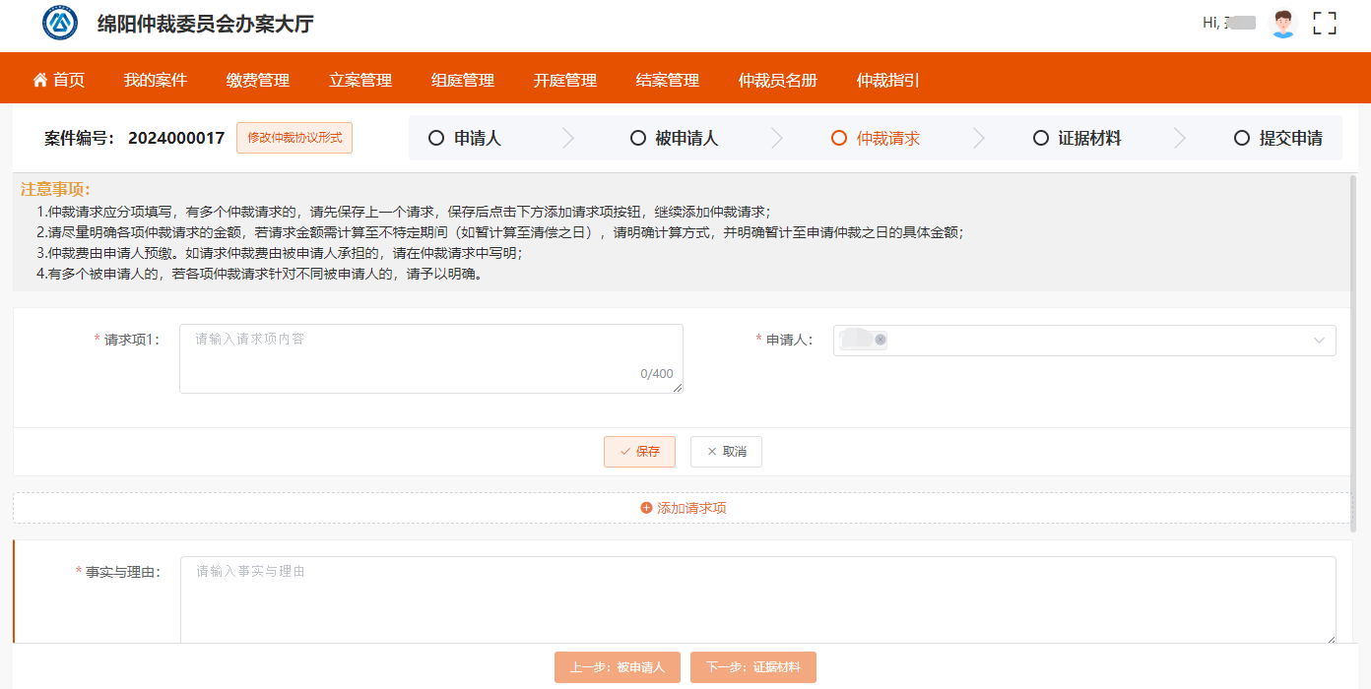Screen dimensions: 1371x689
Task: Click the 修改仲裁协议方式 button
Action: click(x=294, y=137)
